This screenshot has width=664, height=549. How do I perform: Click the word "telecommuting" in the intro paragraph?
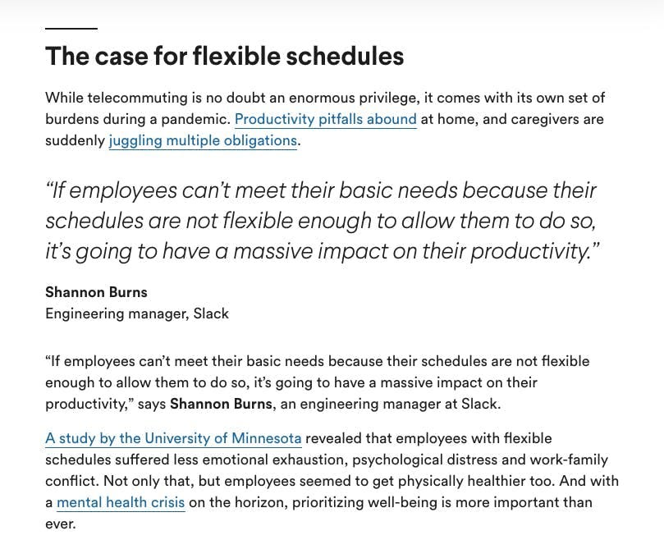coord(137,98)
